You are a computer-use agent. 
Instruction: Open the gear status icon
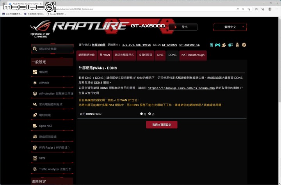click(244, 45)
